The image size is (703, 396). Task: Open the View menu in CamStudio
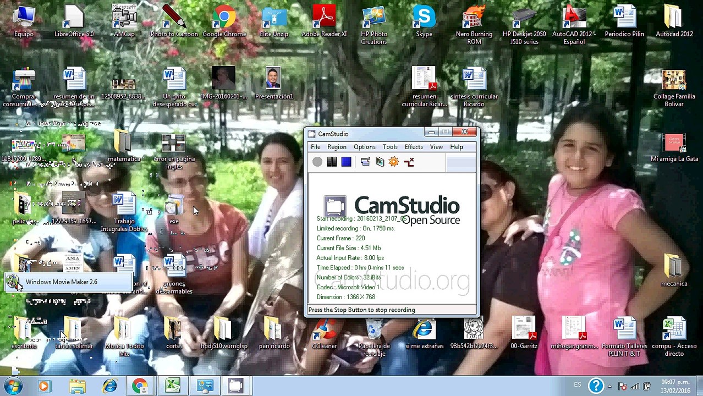[x=436, y=147]
